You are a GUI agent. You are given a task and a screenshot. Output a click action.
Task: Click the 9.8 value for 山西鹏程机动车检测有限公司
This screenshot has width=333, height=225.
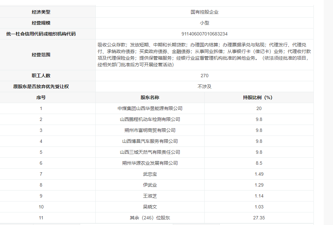click(259, 120)
